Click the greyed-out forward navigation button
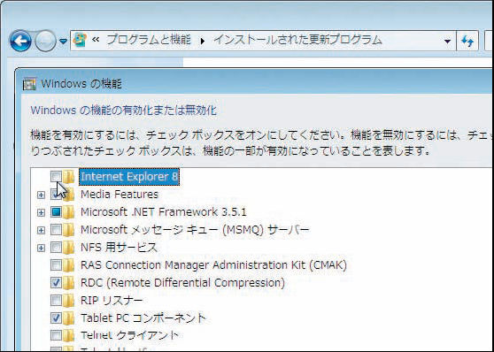The height and width of the screenshot is (352, 494). (x=45, y=41)
